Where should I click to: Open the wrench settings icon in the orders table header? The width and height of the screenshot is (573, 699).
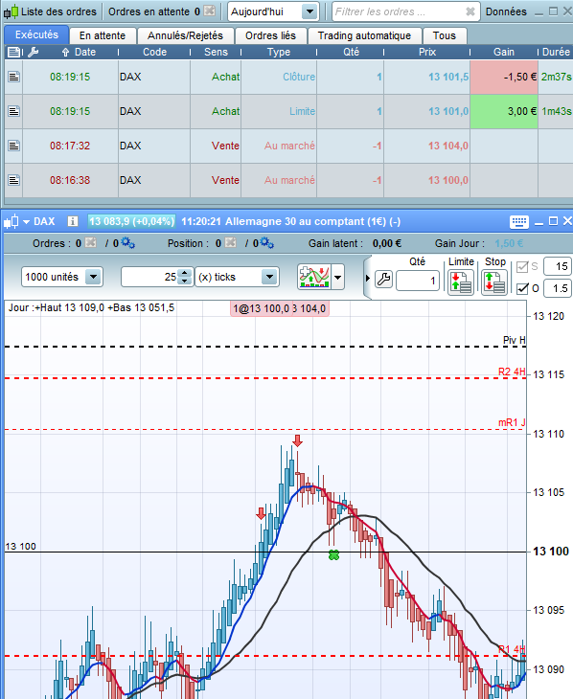tap(33, 52)
